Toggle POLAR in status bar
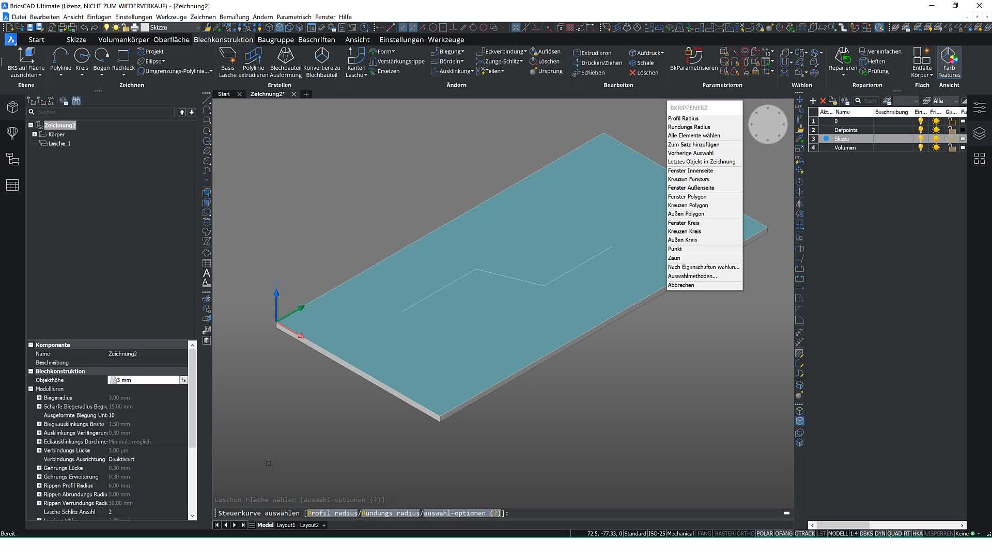The height and width of the screenshot is (558, 992). point(764,534)
